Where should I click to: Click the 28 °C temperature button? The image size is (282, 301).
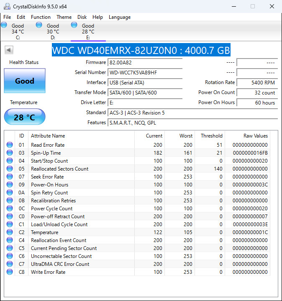25,117
